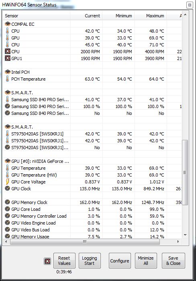Image resolution: width=196 pixels, height=281 pixels.
Task: Click the Intel PCH chip icon
Action: click(8, 72)
